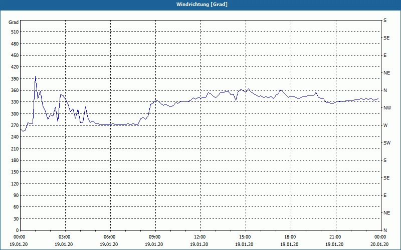Select the 06:00 time label
This screenshot has width=401, height=250.
click(x=109, y=237)
